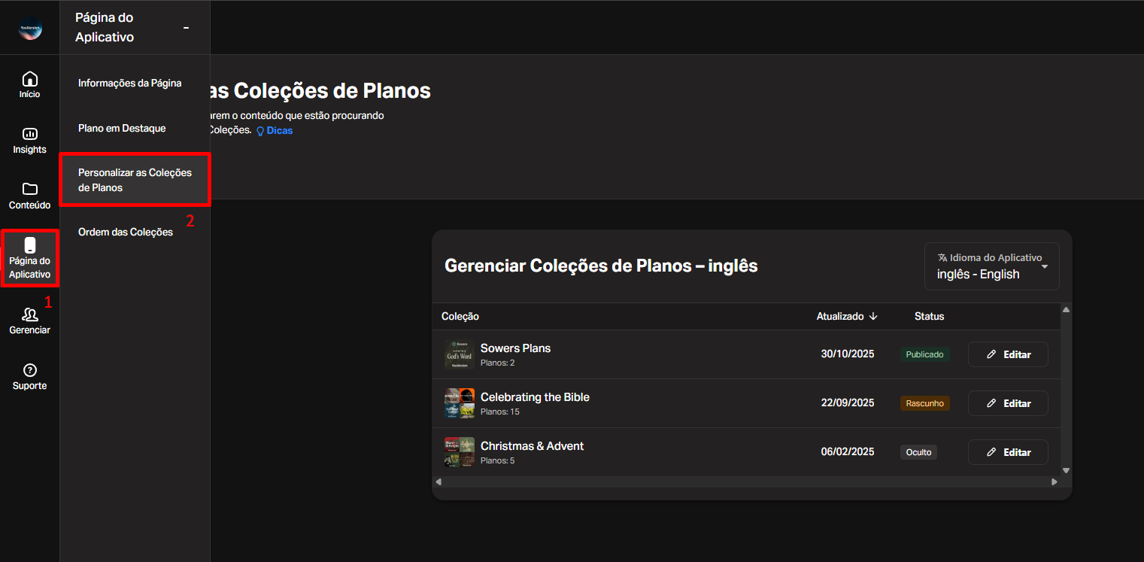Edit the Celebrating the Bible collection
Image resolution: width=1144 pixels, height=562 pixels.
pos(1008,403)
